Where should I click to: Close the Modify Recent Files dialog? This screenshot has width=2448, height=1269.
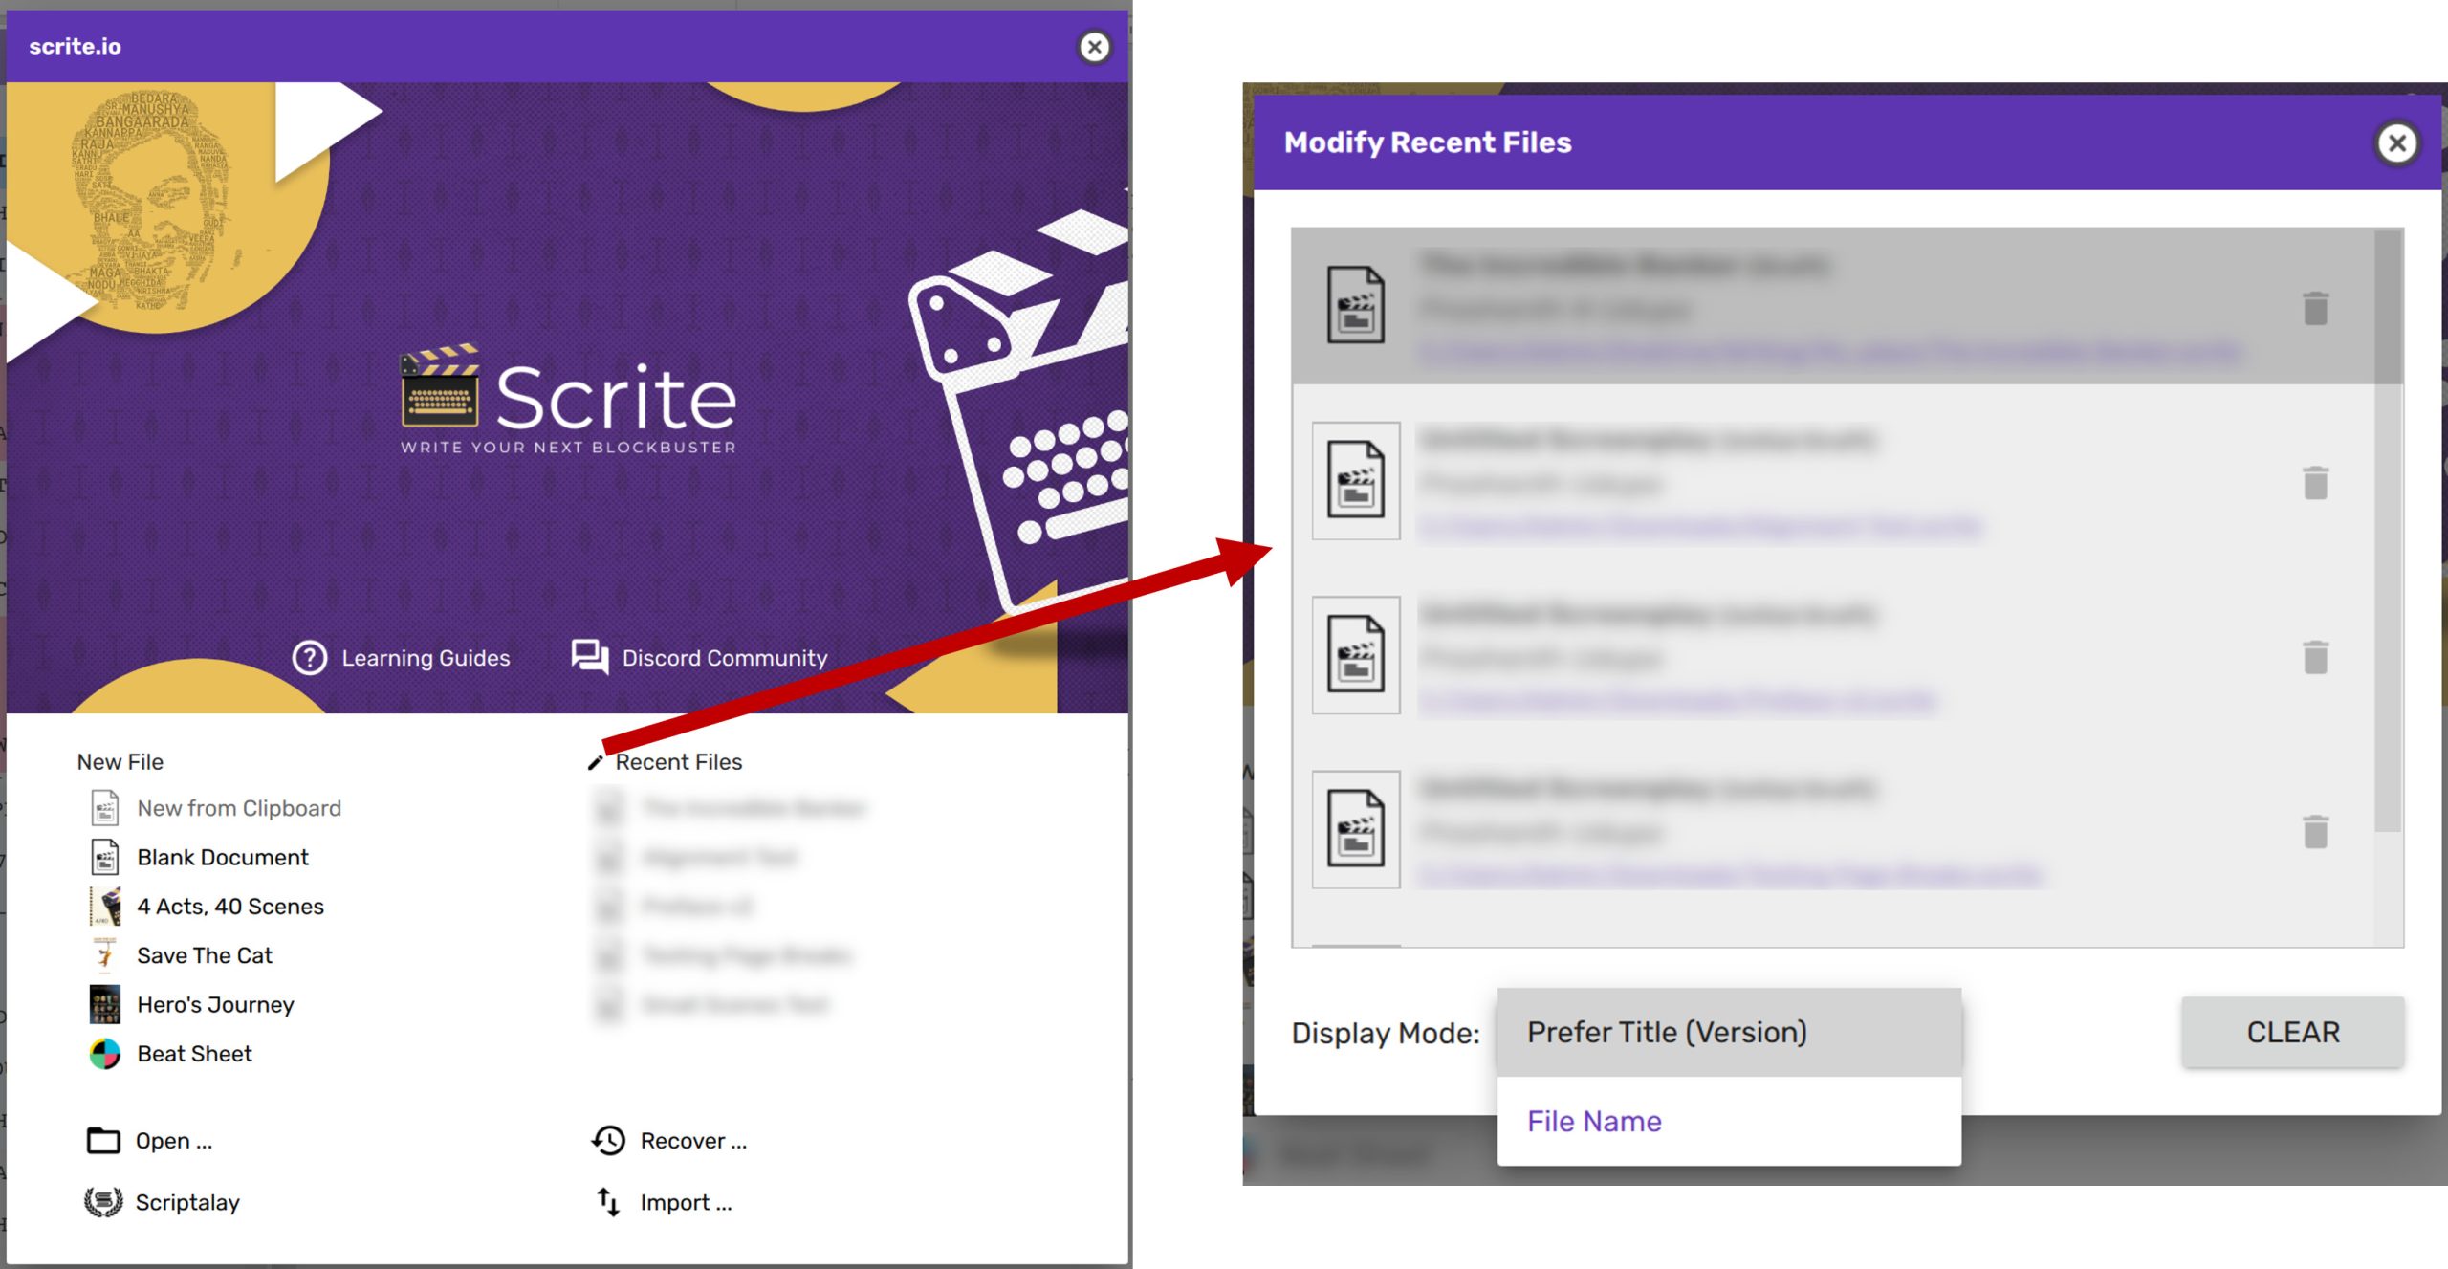coord(2397,143)
